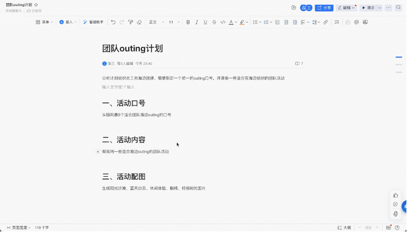Click the thumbs-up like icon
Screen dimensions: 407x232
point(395,196)
